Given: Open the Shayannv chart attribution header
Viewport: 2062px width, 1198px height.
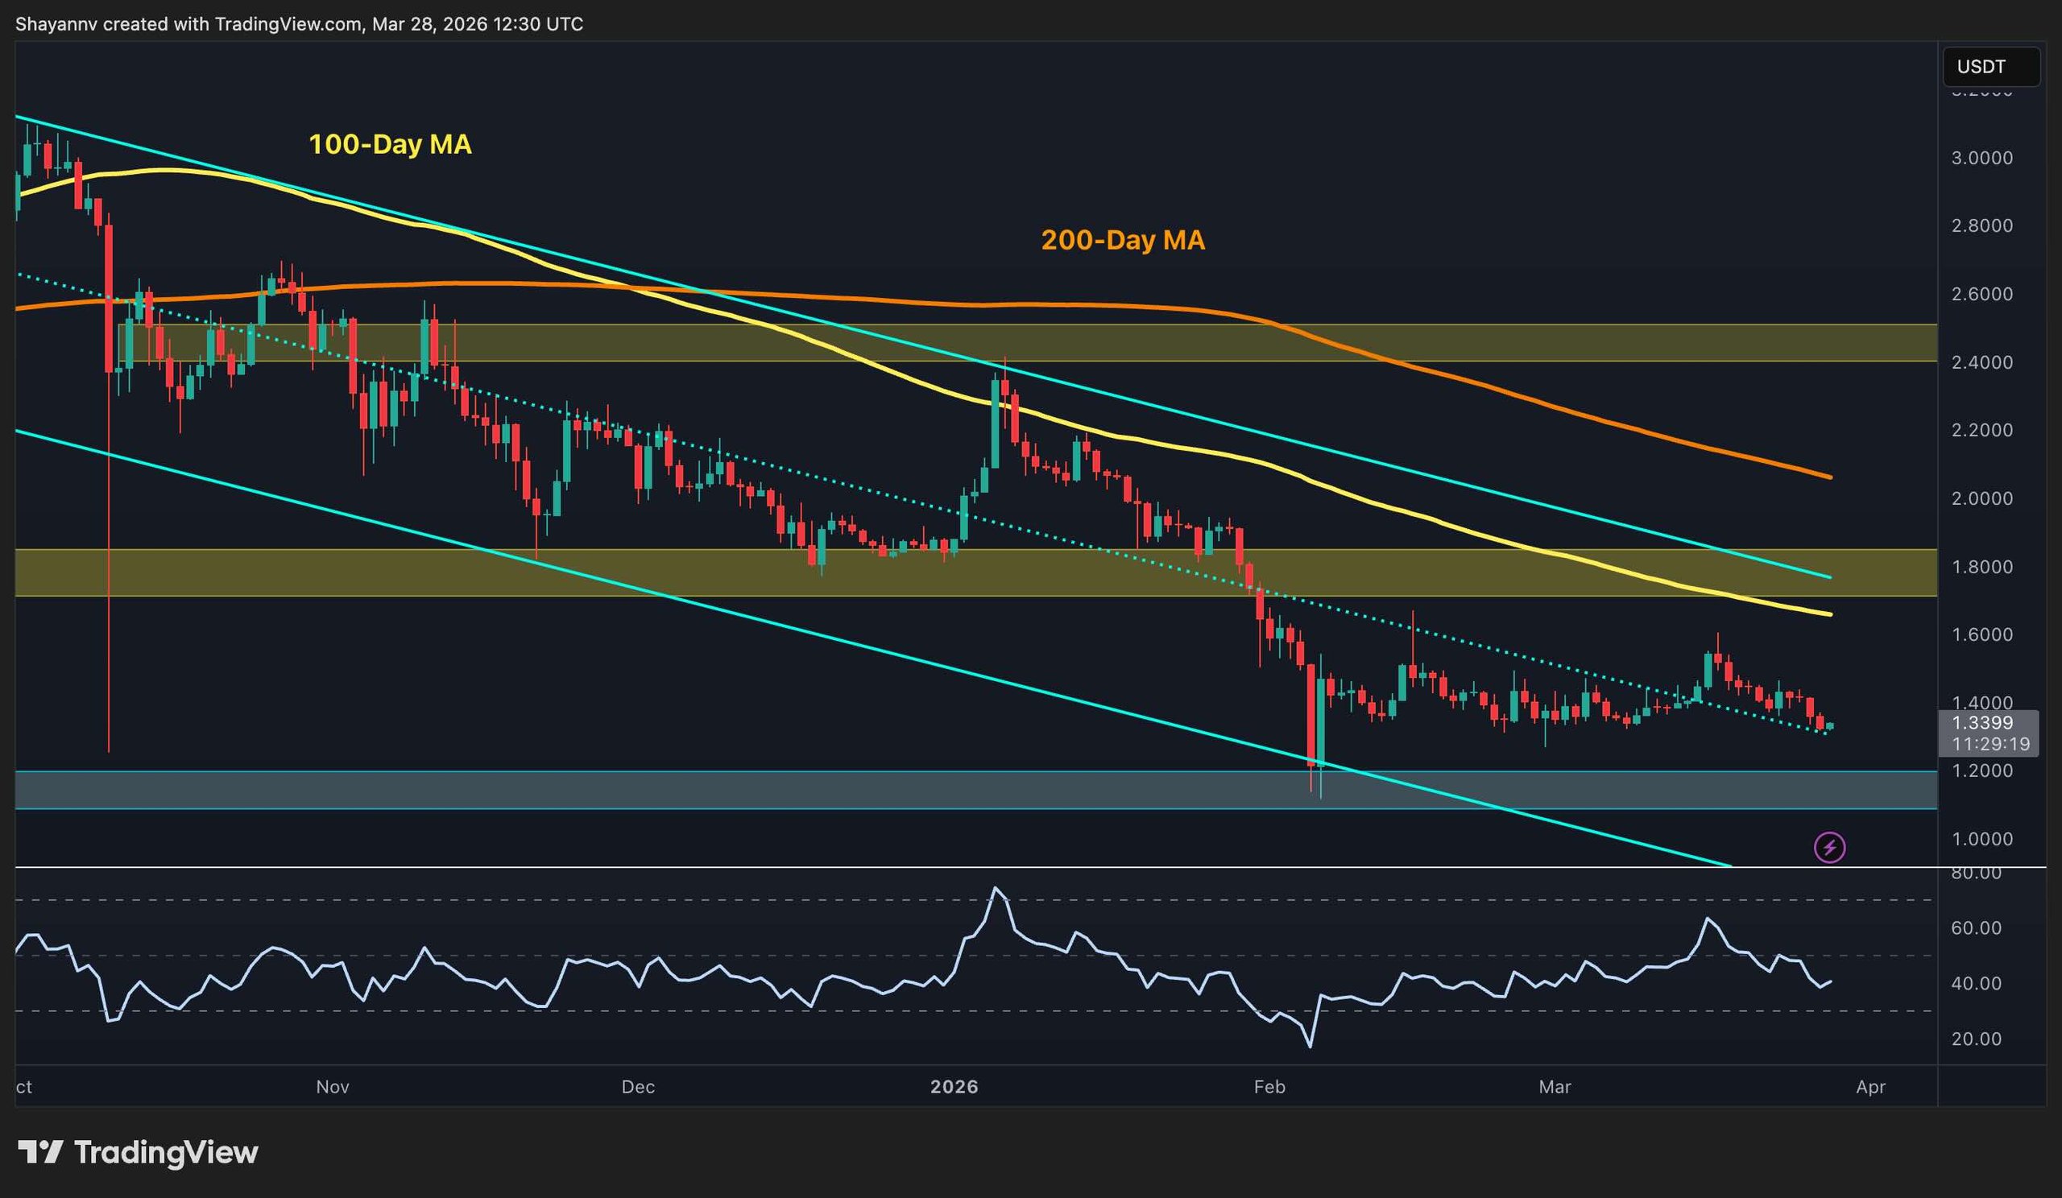Looking at the screenshot, I should 300,23.
